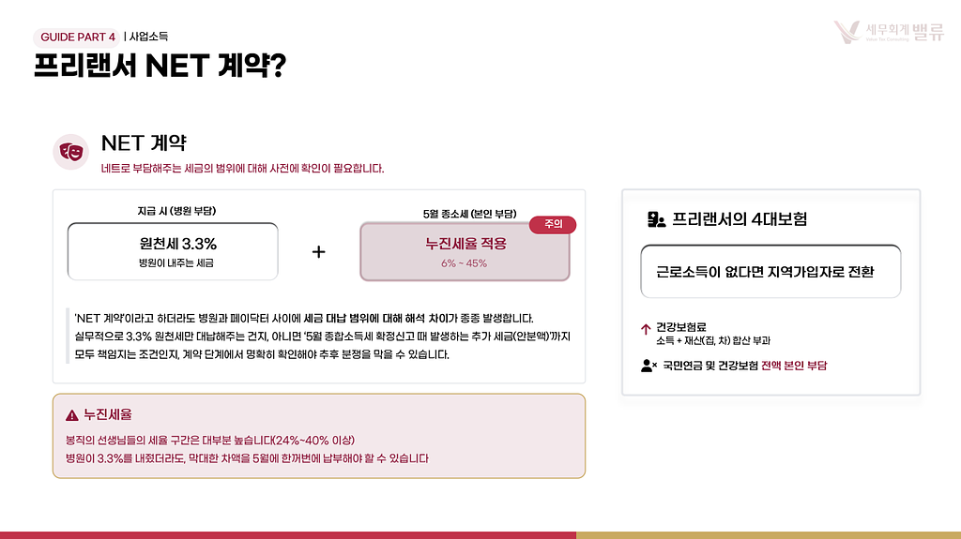Click the slide title 프리랜서 NET 계약?
The image size is (961, 539).
160,67
